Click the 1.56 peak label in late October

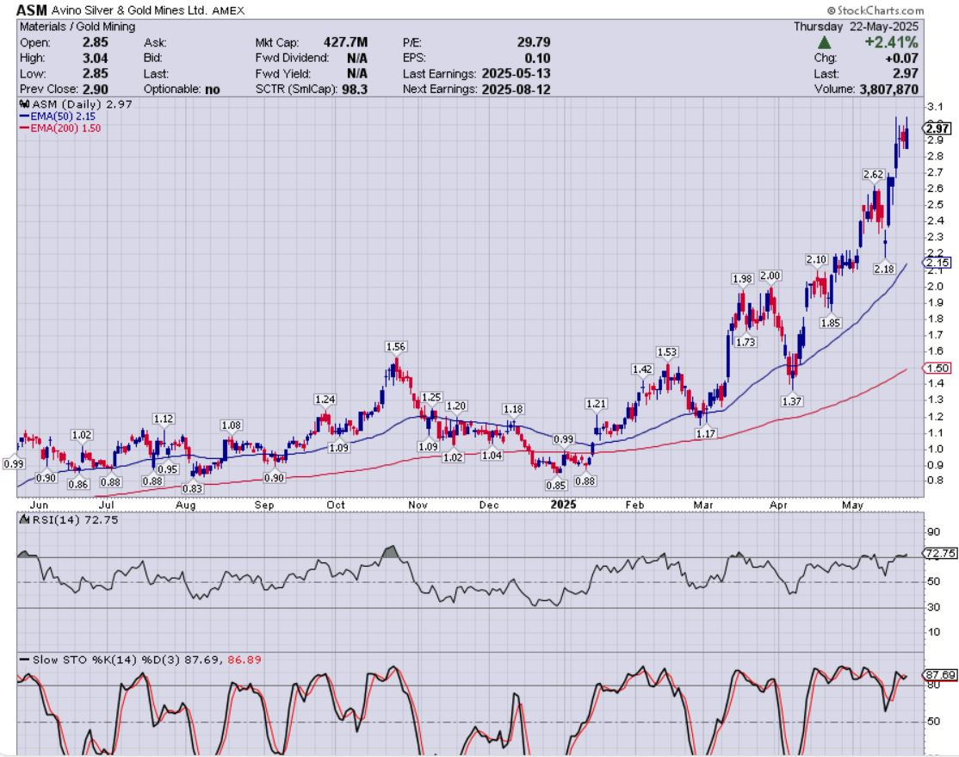click(x=396, y=346)
